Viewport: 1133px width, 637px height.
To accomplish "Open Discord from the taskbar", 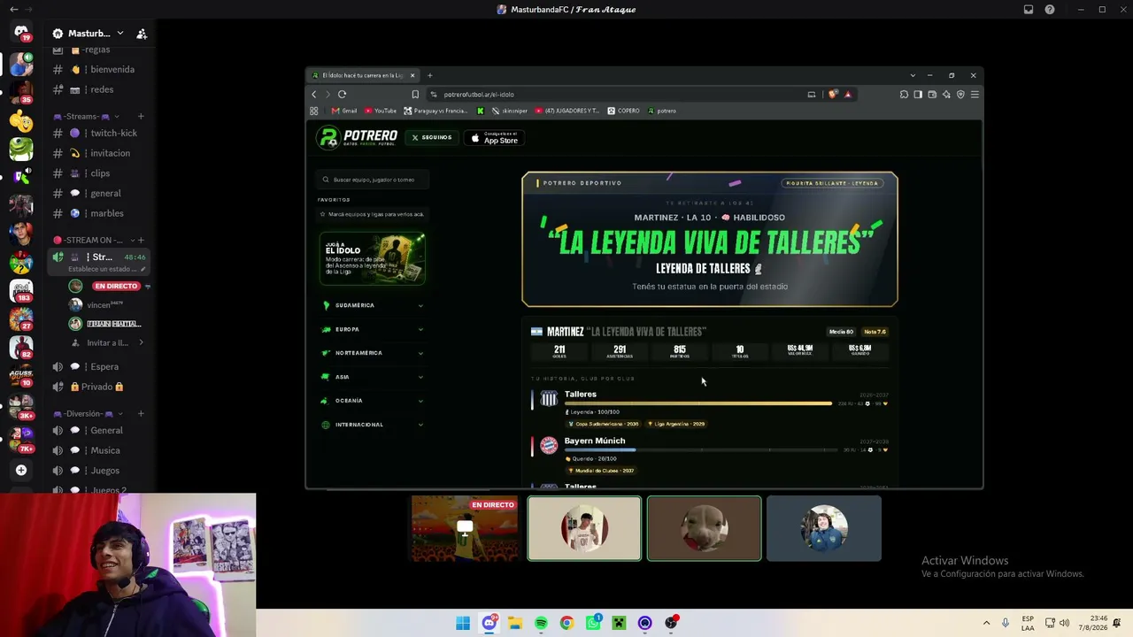I will coord(489,623).
